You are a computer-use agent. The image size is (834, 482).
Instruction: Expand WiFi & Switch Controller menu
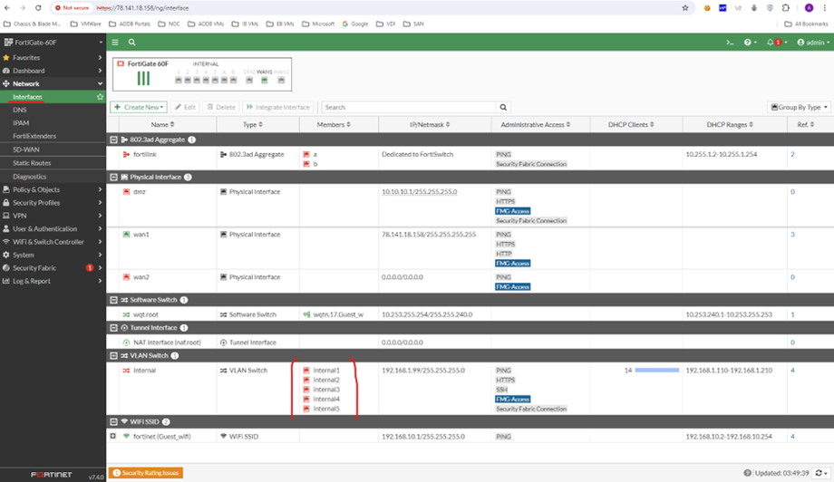pyautogui.click(x=53, y=242)
